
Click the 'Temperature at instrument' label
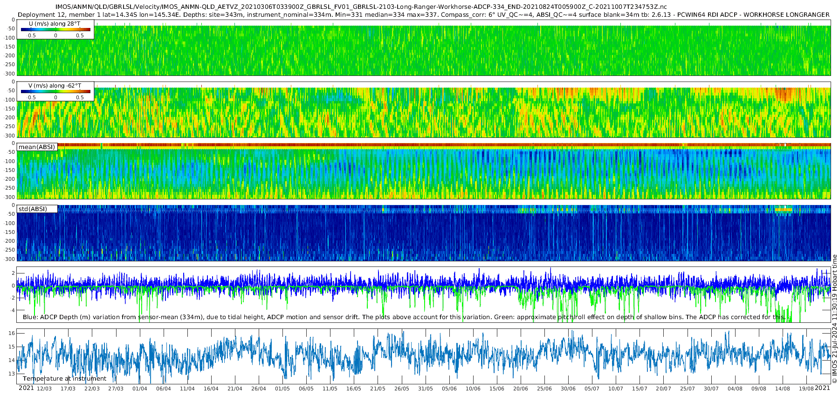pyautogui.click(x=64, y=379)
